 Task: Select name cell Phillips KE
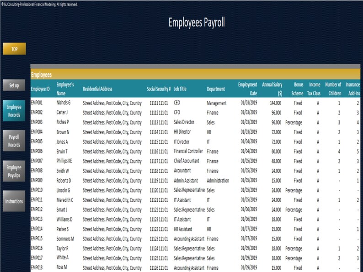[64, 161]
